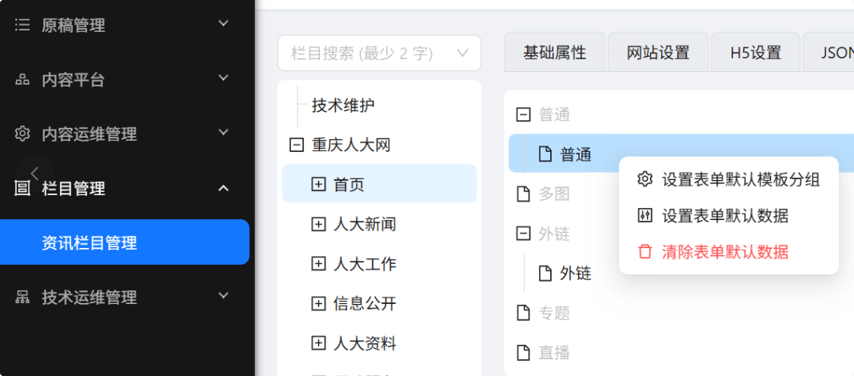Click the gear icon beside 设置表单默认模板分组

click(644, 180)
